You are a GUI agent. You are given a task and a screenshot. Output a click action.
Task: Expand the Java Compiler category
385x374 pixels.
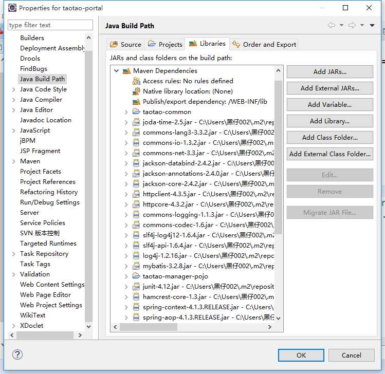14,100
